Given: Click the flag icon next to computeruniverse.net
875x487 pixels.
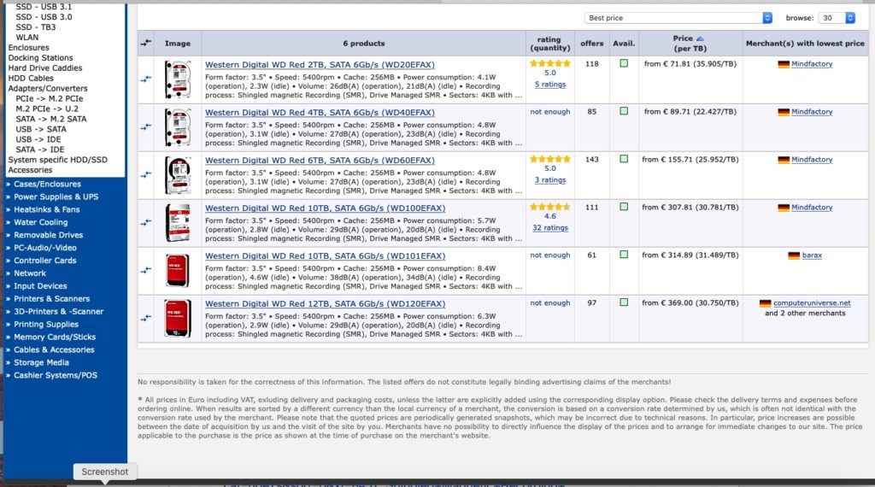Looking at the screenshot, I should coord(765,303).
